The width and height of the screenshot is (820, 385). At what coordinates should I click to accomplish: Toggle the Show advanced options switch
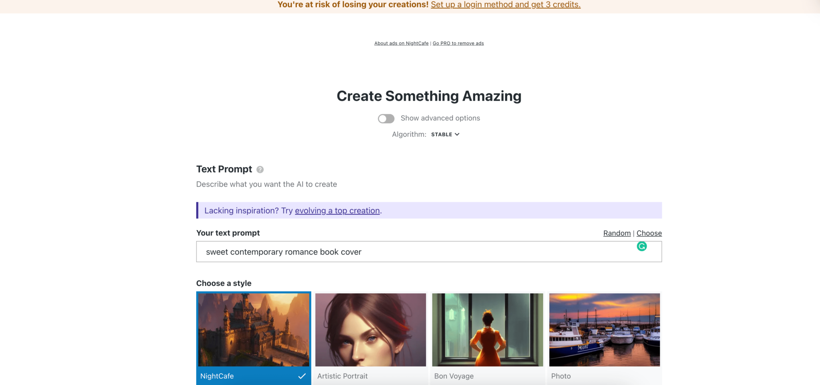tap(386, 118)
